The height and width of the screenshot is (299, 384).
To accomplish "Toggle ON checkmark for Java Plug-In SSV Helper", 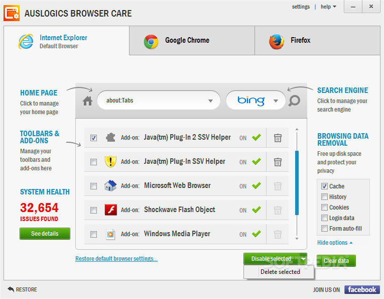I will pos(257,161).
